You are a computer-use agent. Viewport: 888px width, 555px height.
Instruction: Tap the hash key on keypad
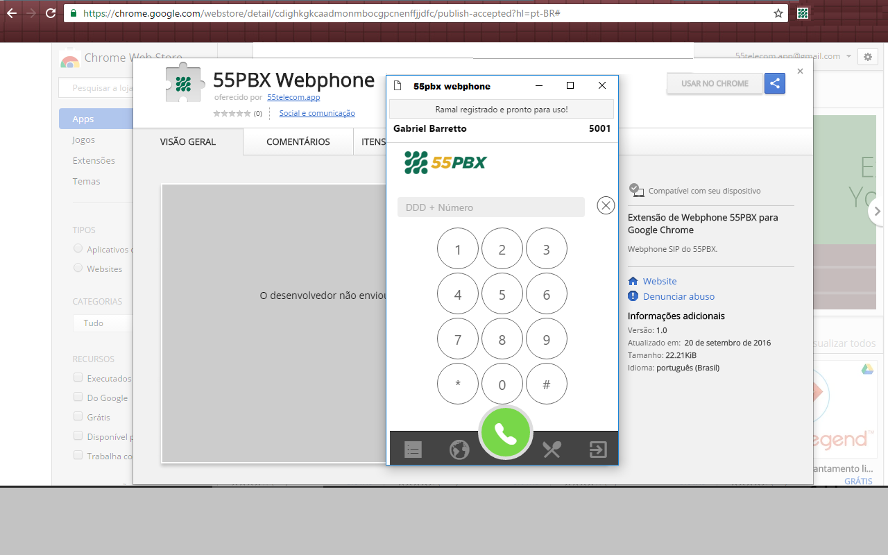pyautogui.click(x=547, y=384)
